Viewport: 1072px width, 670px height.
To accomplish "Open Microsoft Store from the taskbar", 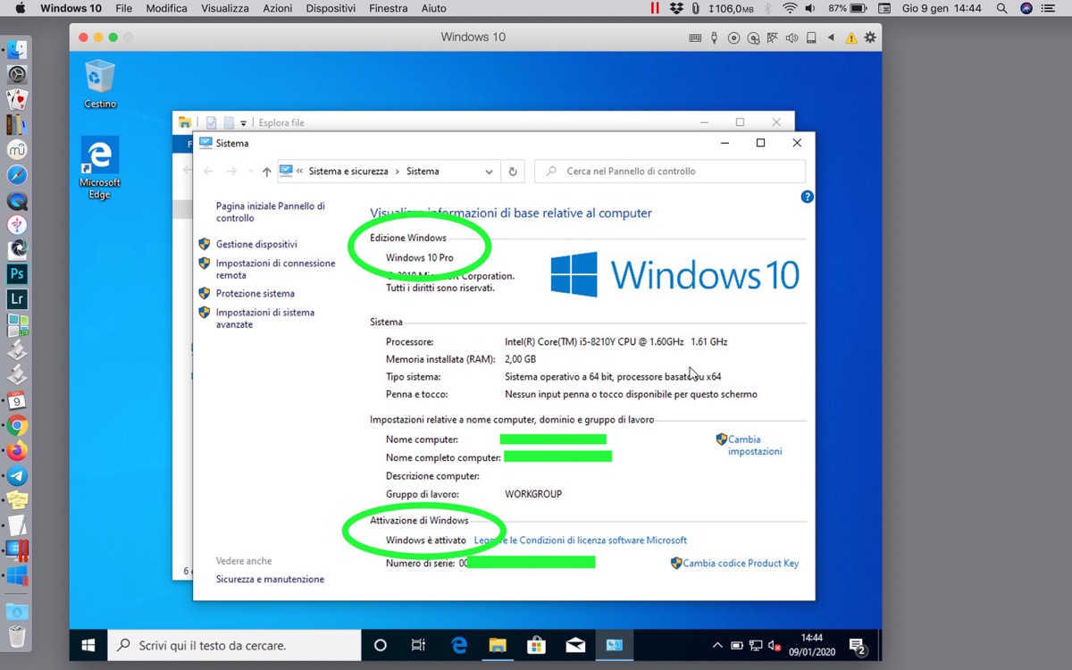I will [x=536, y=645].
